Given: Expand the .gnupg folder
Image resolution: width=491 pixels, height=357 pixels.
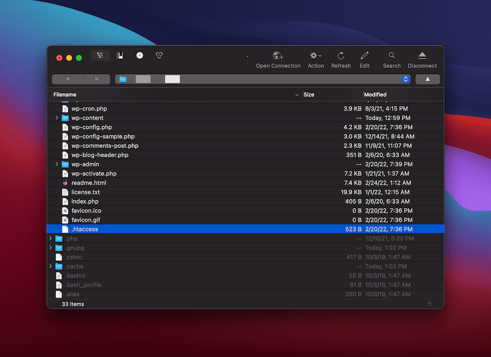Looking at the screenshot, I should [51, 248].
